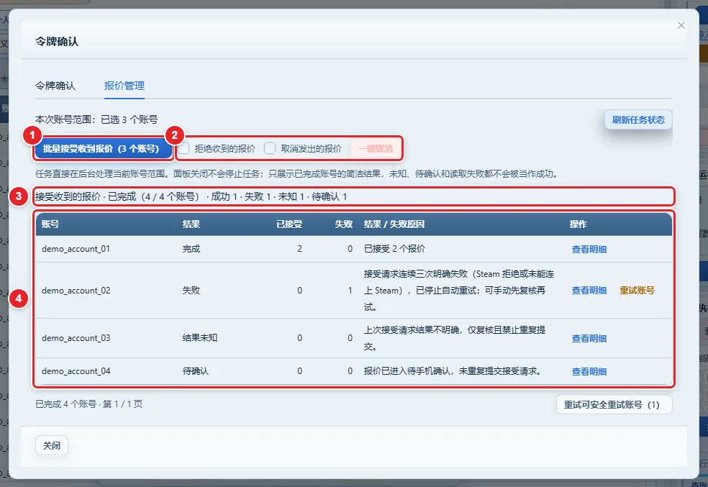Click the pagination text 已完成 4 个账号 · 第 1 / 1 页
The width and height of the screenshot is (708, 487).
pos(88,404)
